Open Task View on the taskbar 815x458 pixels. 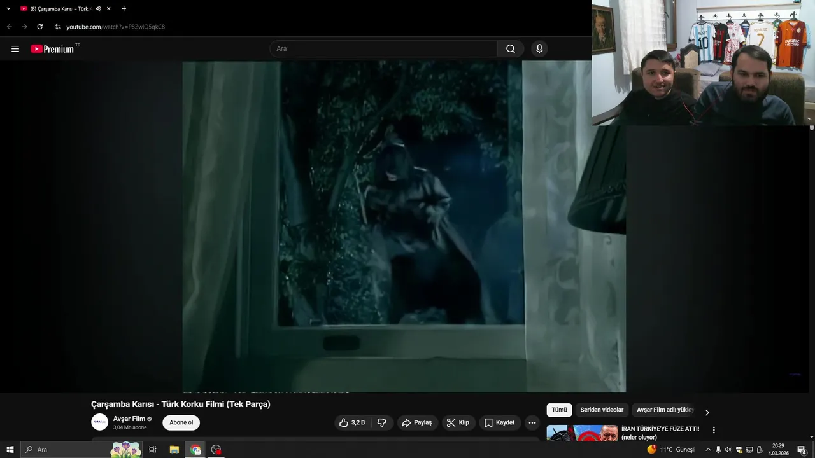(153, 450)
